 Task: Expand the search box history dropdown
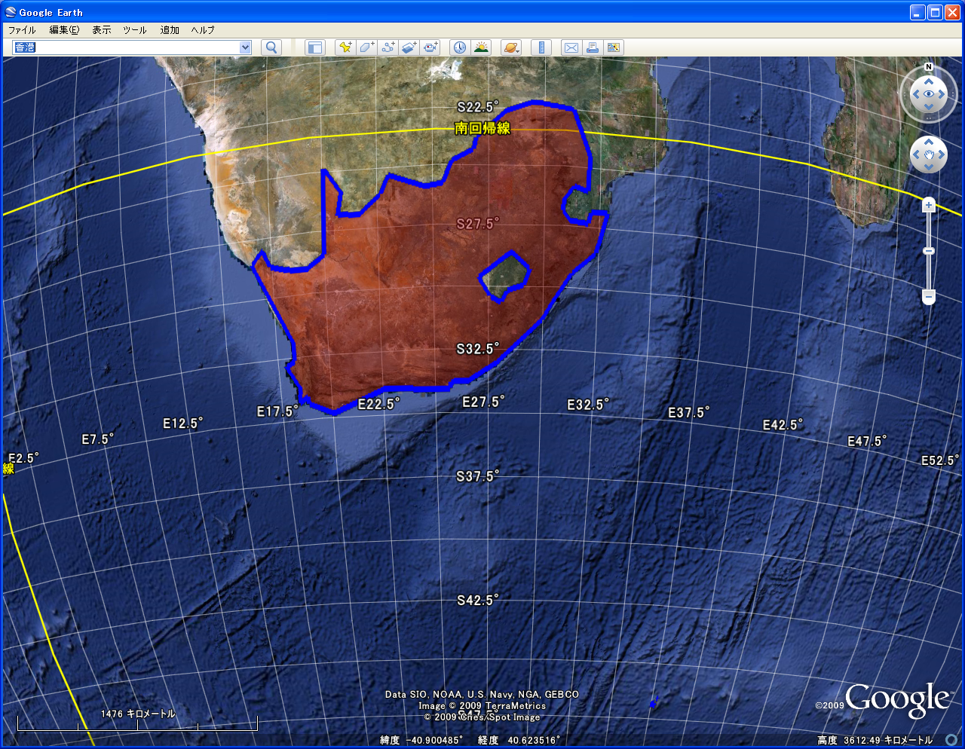click(x=245, y=47)
